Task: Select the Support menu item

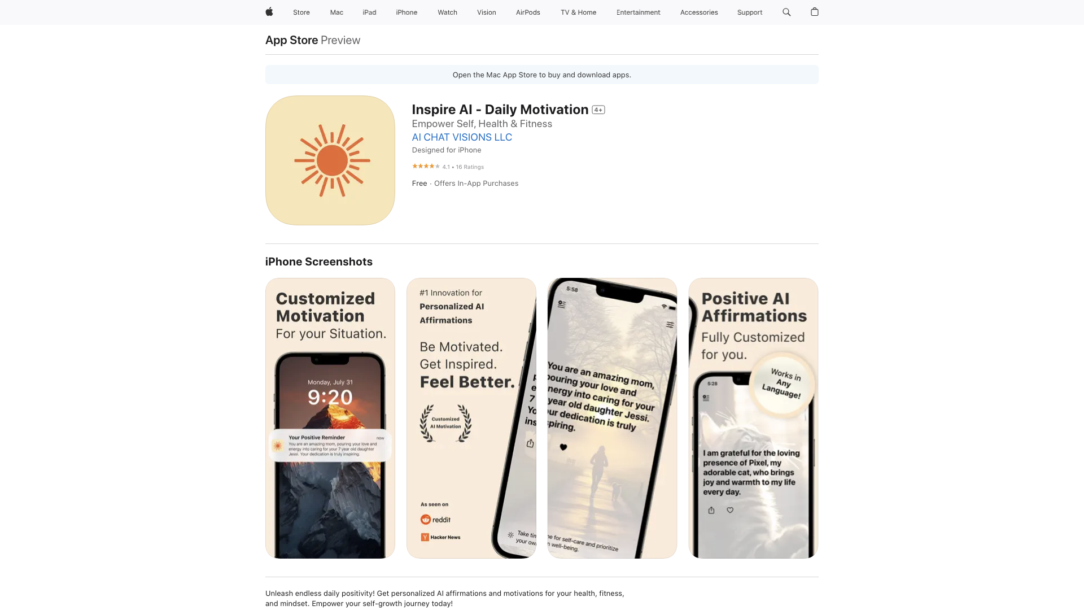Action: tap(750, 12)
